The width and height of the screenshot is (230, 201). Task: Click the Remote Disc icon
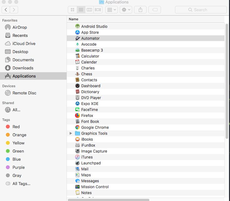click(8, 93)
